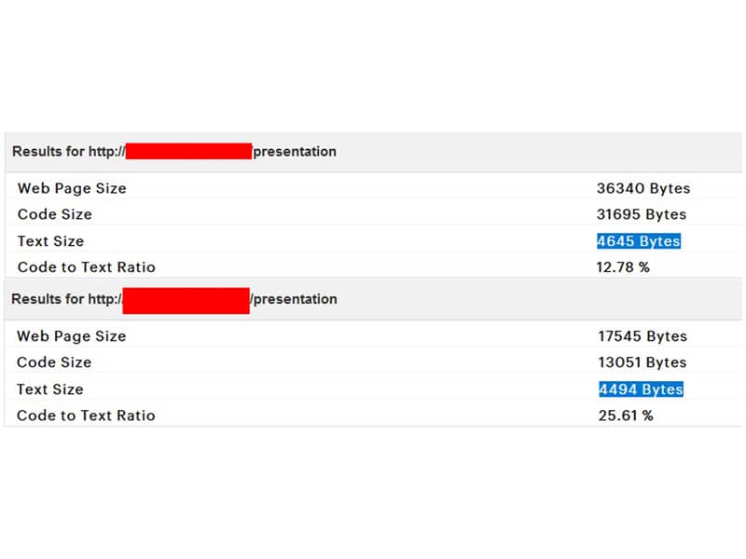Image resolution: width=746 pixels, height=559 pixels.
Task: Click the first 'Text Size' label
Action: pos(50,241)
